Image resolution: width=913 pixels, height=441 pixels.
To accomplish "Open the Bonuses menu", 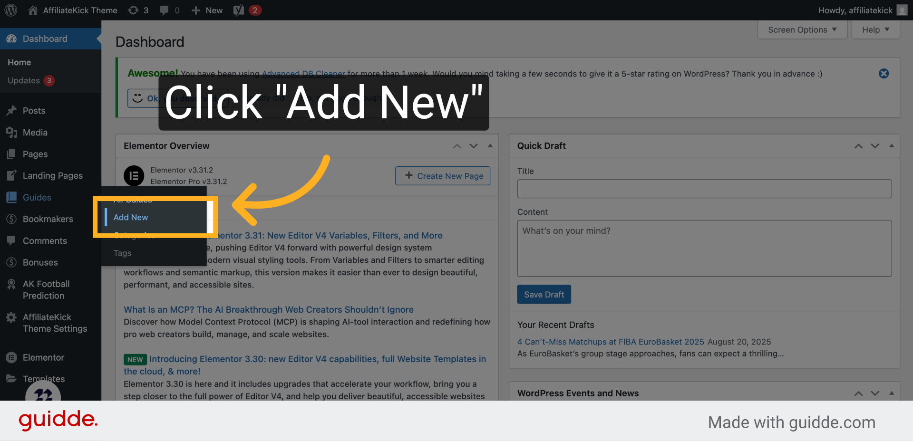I will pos(40,262).
